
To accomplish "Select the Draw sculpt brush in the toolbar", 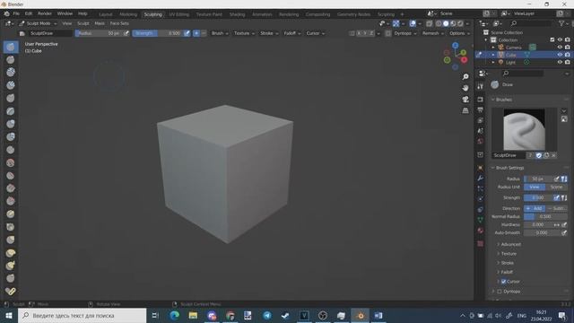I will click(x=11, y=47).
